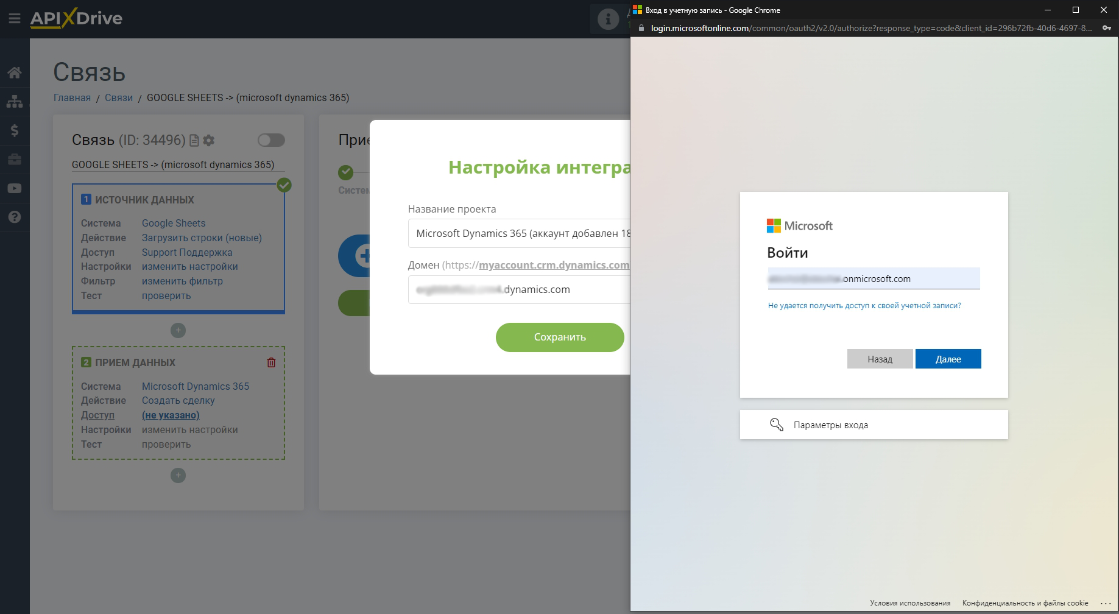Click Загрузить строки (новые) action link
Image resolution: width=1119 pixels, height=614 pixels.
click(202, 238)
